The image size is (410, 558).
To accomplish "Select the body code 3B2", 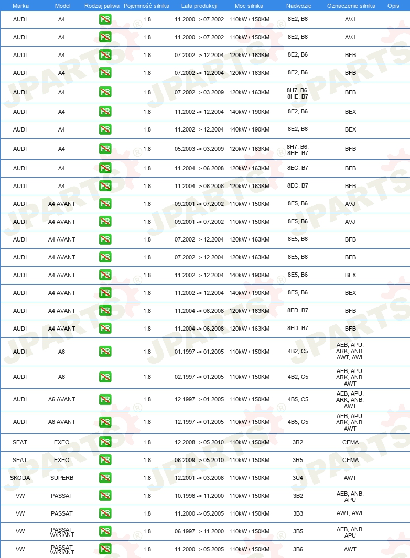I will (x=298, y=496).
